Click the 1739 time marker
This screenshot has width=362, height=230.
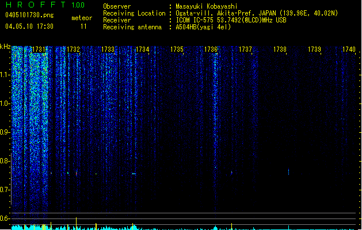point(314,49)
